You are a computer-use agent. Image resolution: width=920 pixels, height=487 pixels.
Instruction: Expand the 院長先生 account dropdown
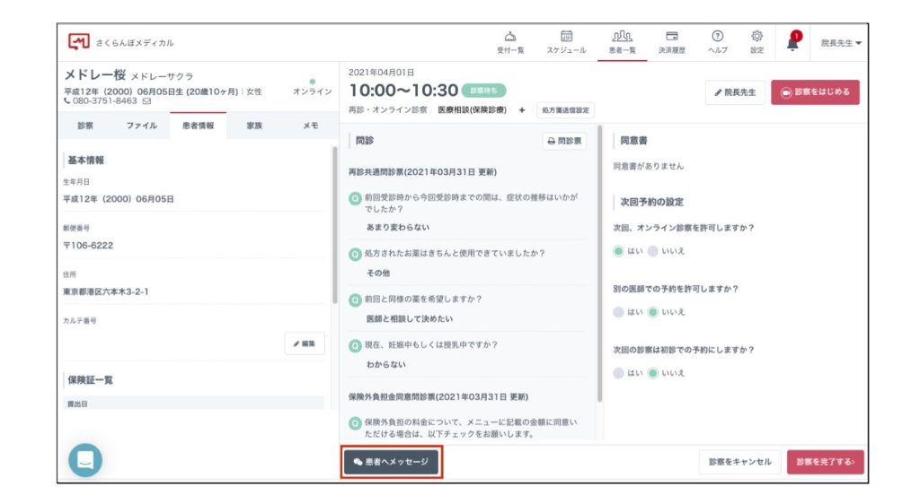[x=840, y=42]
